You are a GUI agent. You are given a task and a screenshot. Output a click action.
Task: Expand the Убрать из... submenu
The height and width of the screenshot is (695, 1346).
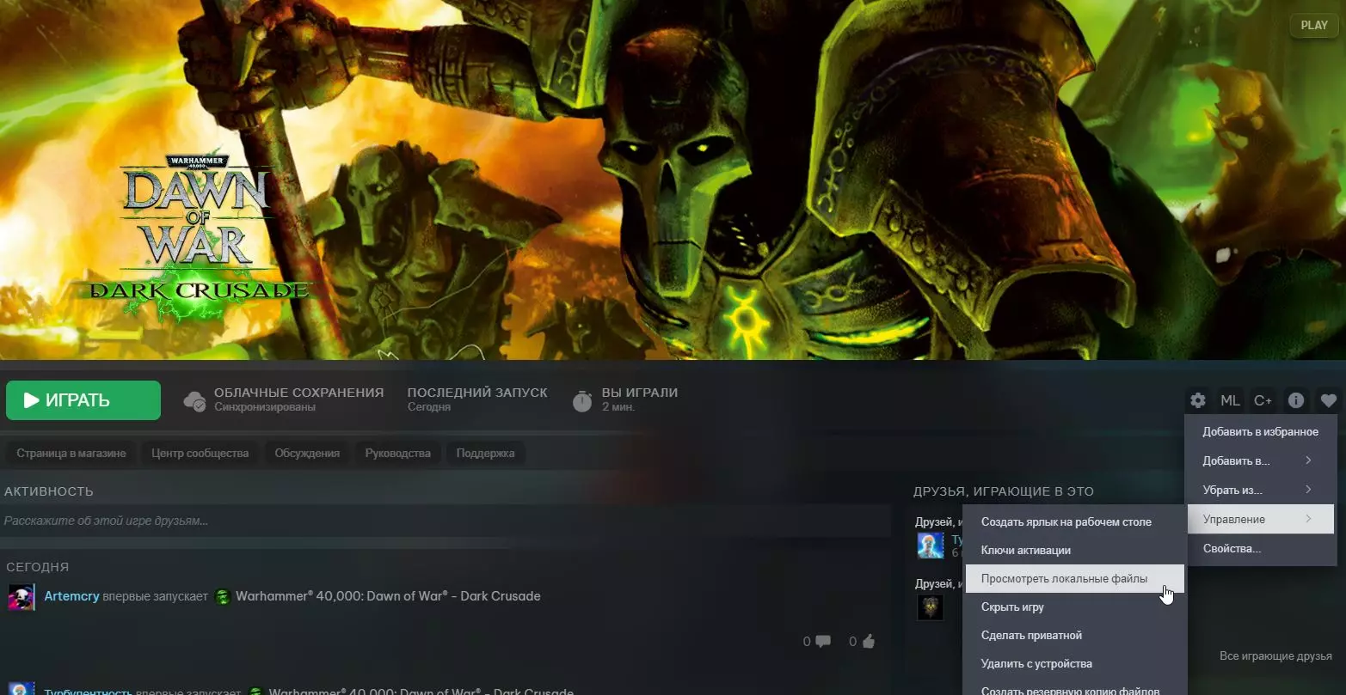point(1259,490)
